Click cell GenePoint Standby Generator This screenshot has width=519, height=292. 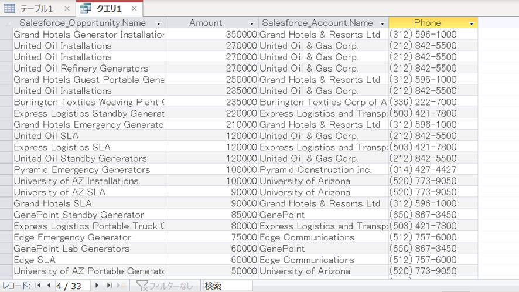88,215
